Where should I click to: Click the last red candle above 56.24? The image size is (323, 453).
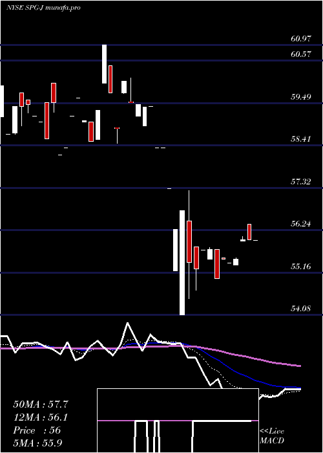pos(249,232)
